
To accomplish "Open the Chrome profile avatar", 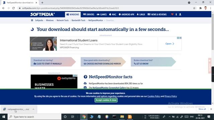I will click(x=206, y=8).
